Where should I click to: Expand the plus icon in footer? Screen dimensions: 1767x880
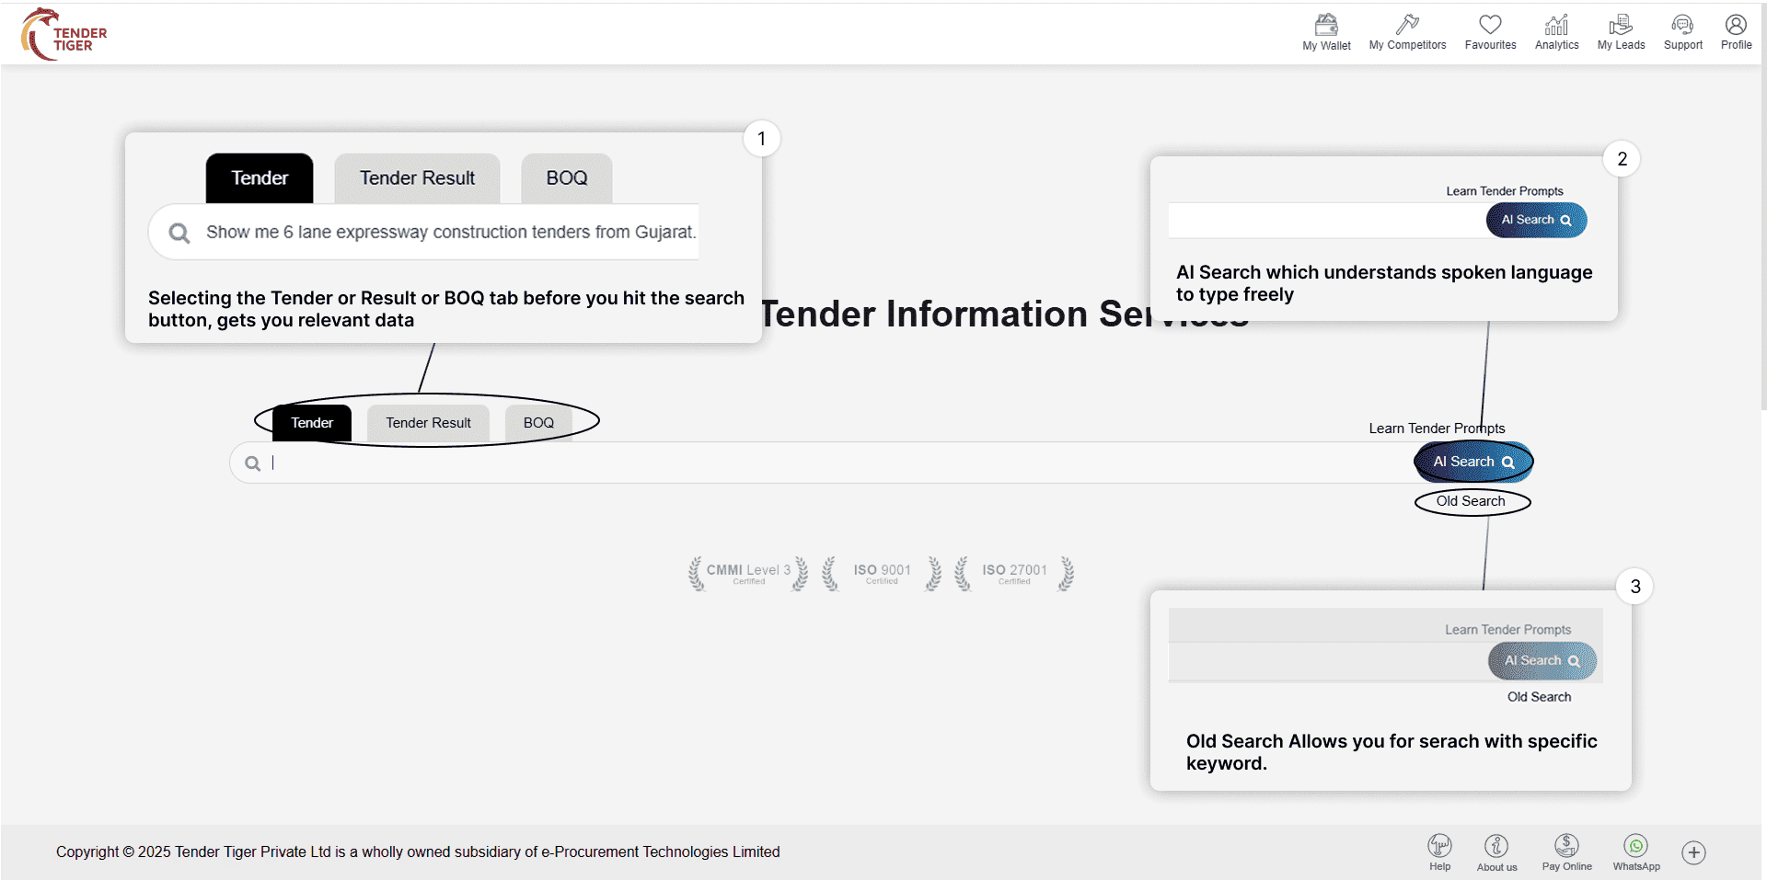coord(1693,852)
